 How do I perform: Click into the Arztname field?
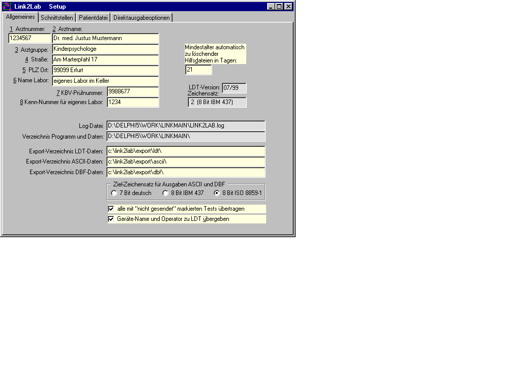(105, 39)
